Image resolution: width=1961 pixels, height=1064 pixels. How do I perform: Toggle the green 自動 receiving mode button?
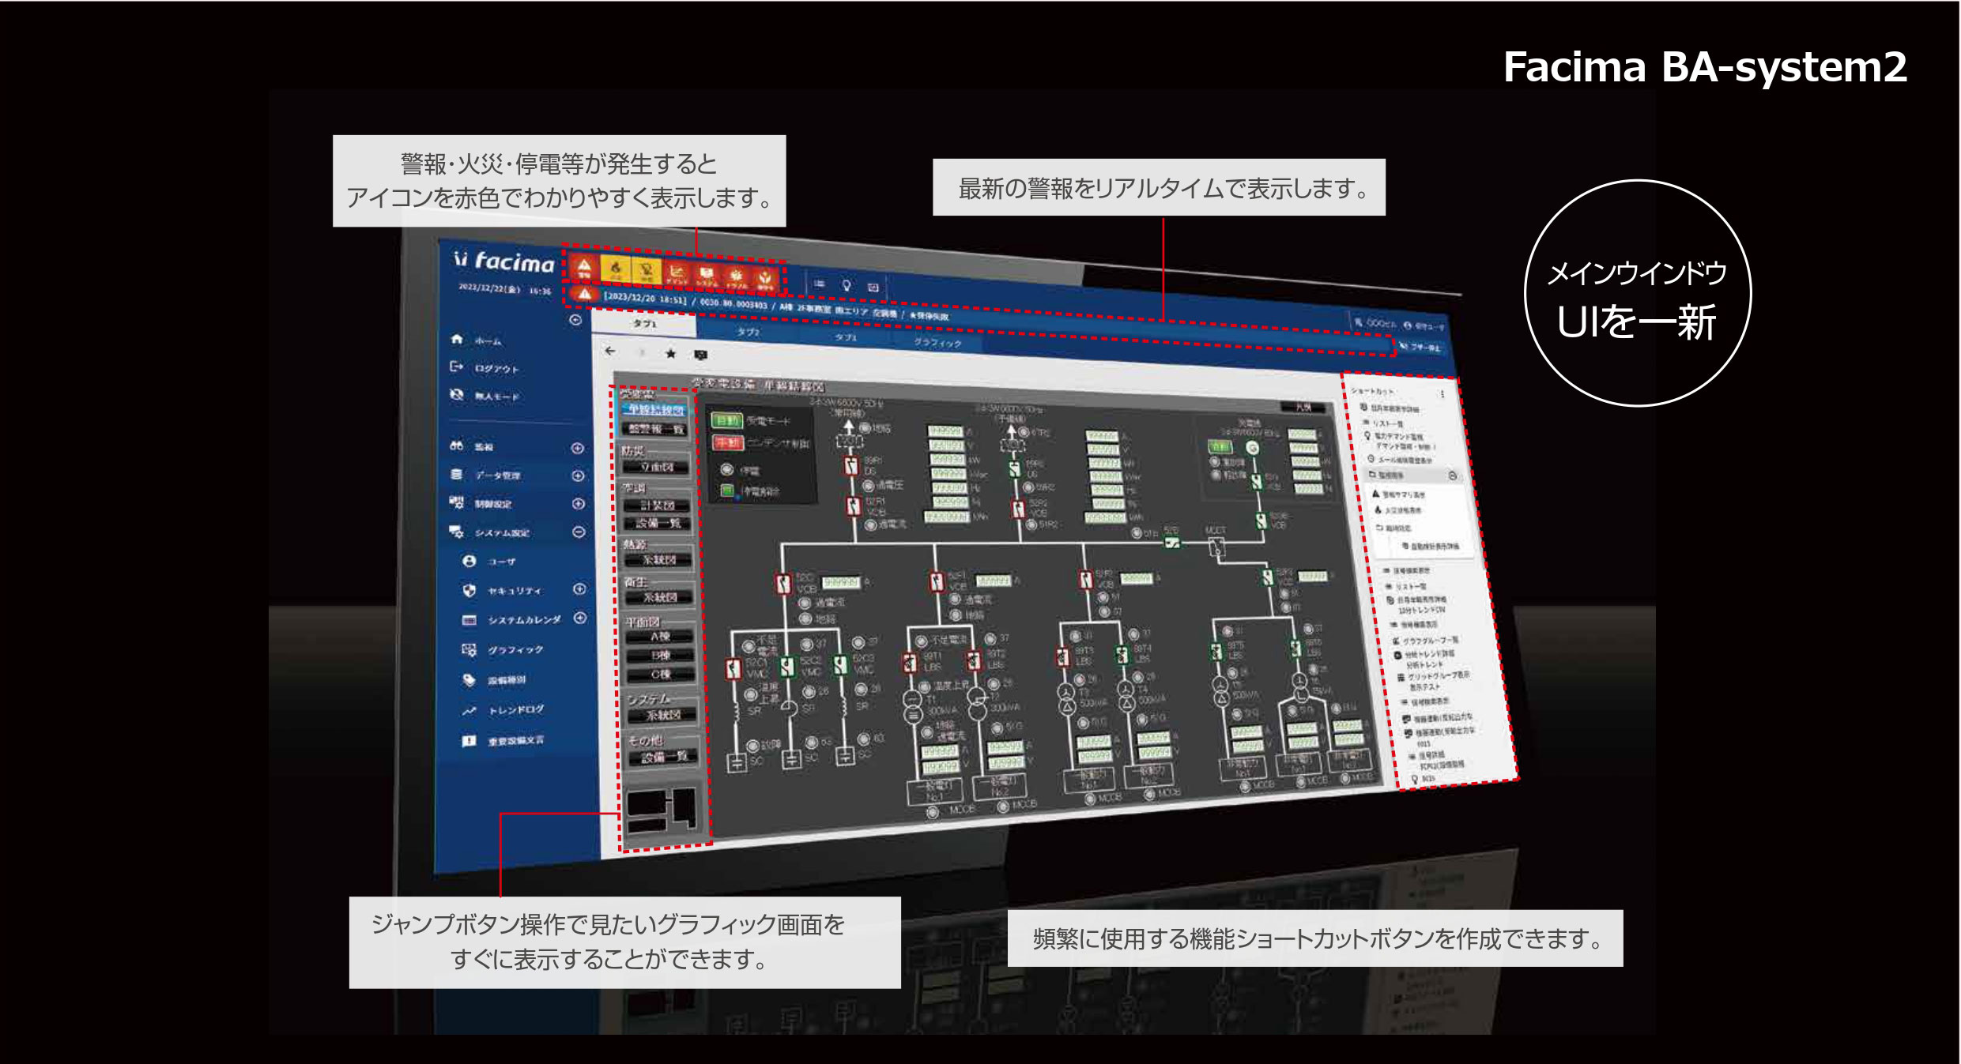[x=726, y=419]
